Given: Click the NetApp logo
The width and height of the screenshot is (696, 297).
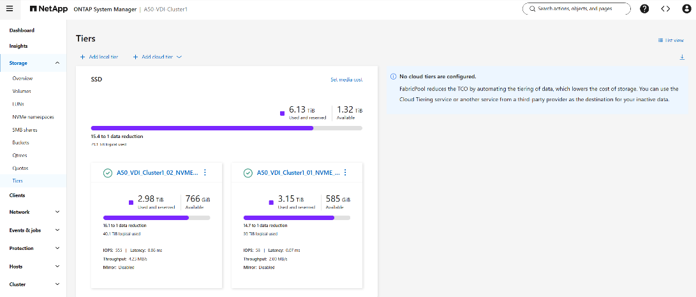Looking at the screenshot, I should coord(48,9).
